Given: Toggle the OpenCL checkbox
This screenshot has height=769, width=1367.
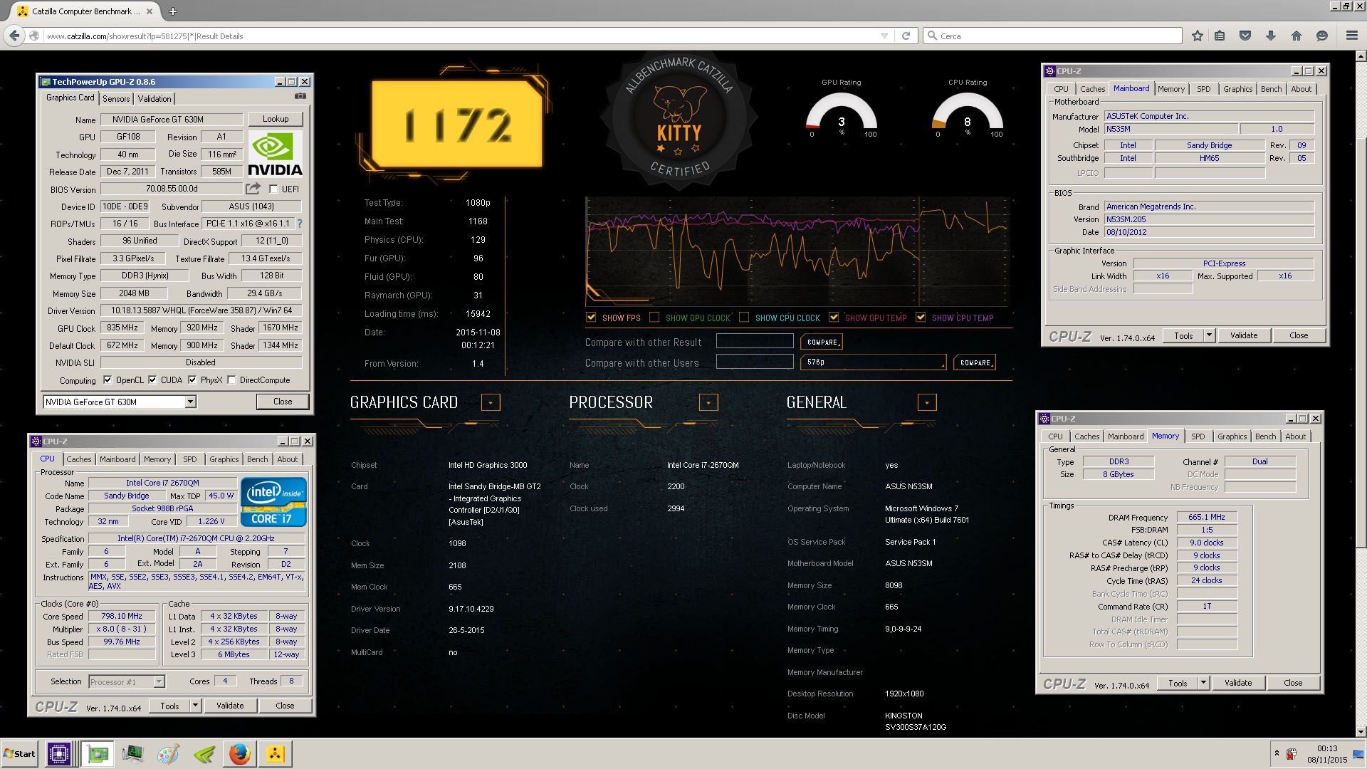Looking at the screenshot, I should coord(108,380).
